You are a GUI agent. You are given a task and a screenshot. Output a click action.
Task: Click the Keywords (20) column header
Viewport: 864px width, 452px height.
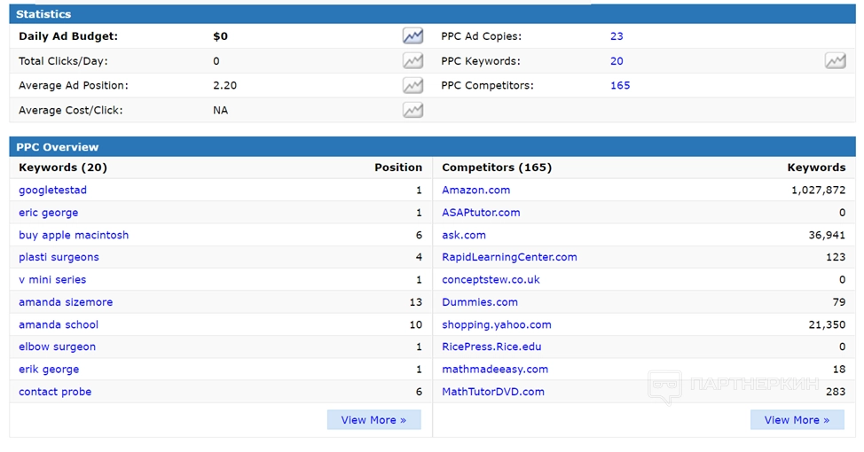[x=63, y=168]
